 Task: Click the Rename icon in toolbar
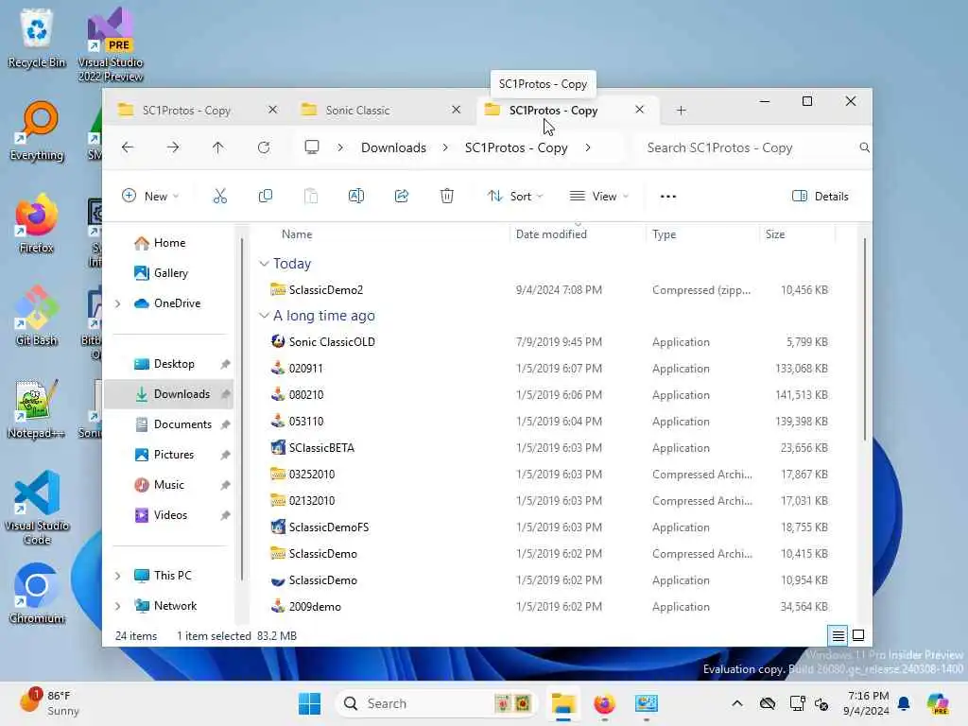[x=356, y=197]
